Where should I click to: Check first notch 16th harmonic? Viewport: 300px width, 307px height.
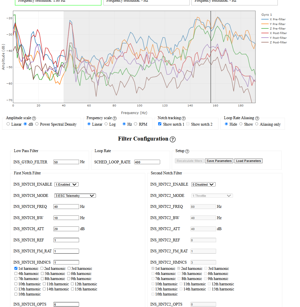pyautogui.click(x=16, y=294)
